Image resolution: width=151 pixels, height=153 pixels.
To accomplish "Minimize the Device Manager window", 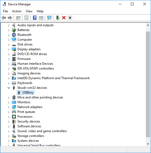I will pyautogui.click(x=120, y=4).
